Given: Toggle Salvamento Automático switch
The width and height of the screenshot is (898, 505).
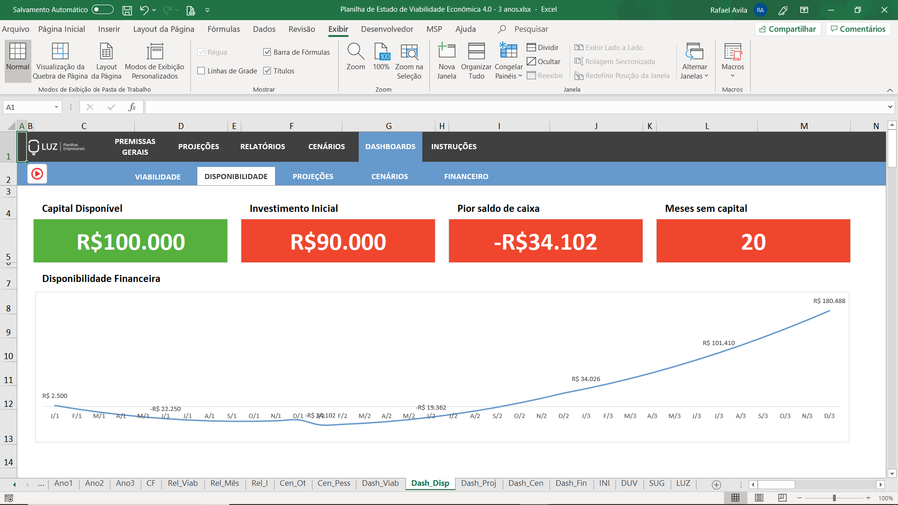Looking at the screenshot, I should click(102, 10).
